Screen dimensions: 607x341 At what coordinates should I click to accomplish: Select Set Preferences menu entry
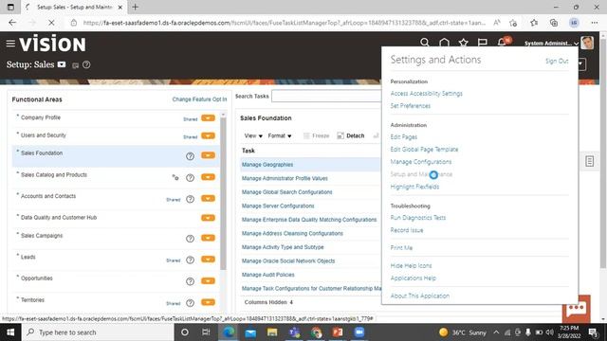coord(411,106)
